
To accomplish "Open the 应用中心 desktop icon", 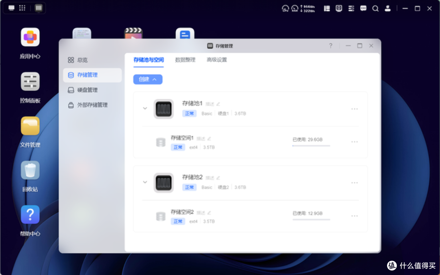I will (x=30, y=37).
